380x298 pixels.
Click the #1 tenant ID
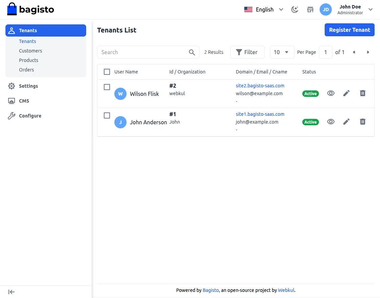click(173, 114)
